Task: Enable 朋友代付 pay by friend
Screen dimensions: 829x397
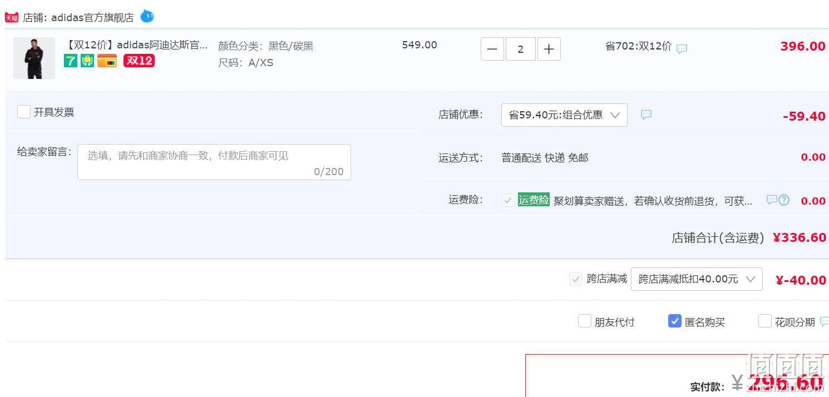Action: click(585, 321)
